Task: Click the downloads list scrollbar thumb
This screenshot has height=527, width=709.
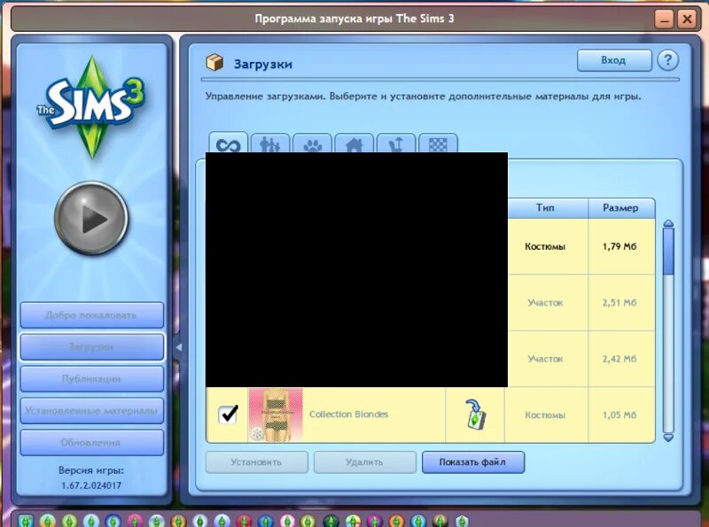Action: pos(668,251)
